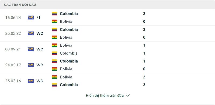Image resolution: width=215 pixels, height=105 pixels.
Task: Click the world icon for the 16.06.24 match
Action: [x=31, y=18]
